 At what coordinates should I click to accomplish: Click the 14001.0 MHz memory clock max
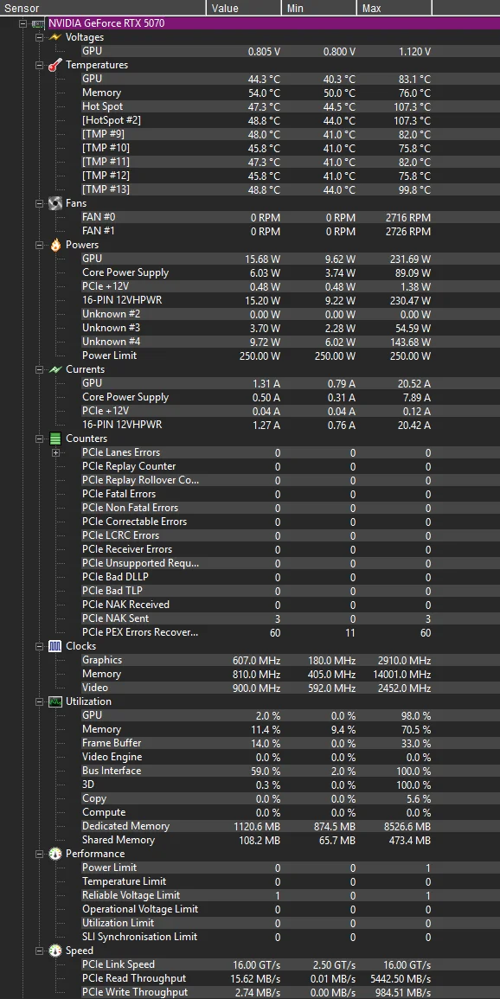(402, 674)
